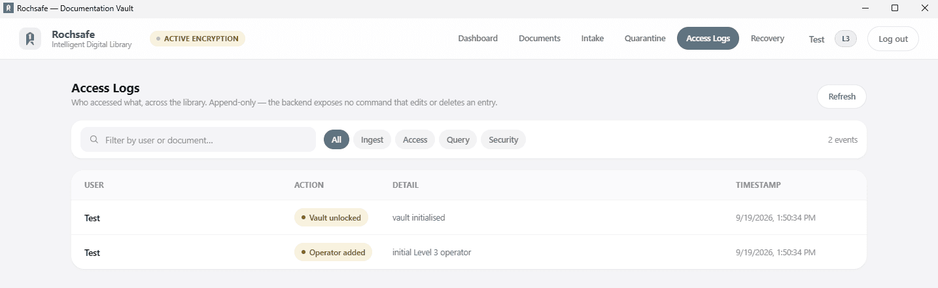Click user Test in Operator added row
938x288 pixels.
92,253
